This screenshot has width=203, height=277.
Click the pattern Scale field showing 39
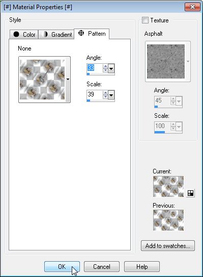(x=95, y=94)
